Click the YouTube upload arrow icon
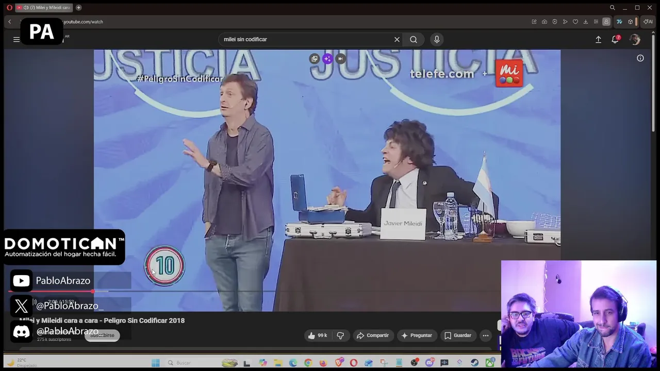 click(598, 39)
